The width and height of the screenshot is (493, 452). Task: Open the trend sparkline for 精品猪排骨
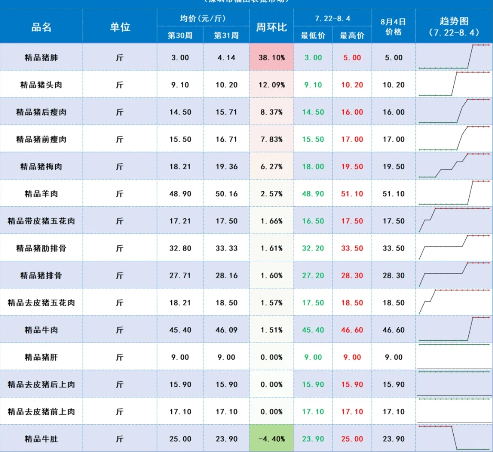pyautogui.click(x=454, y=275)
